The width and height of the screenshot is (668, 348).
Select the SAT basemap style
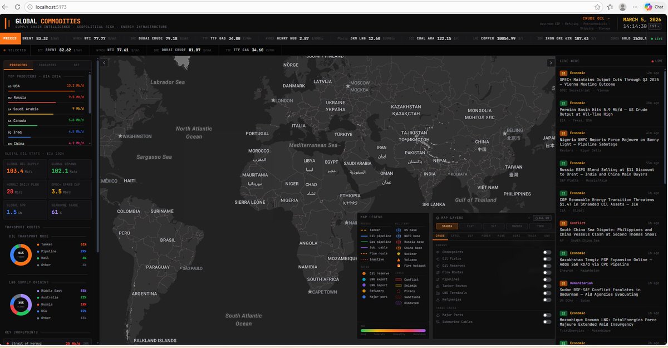coord(493,227)
